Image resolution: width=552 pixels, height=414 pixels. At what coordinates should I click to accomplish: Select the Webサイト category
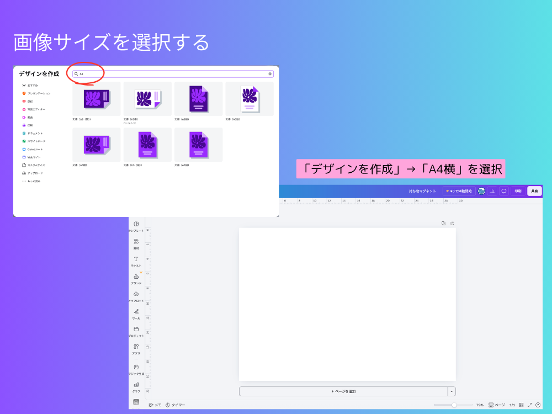[31, 157]
